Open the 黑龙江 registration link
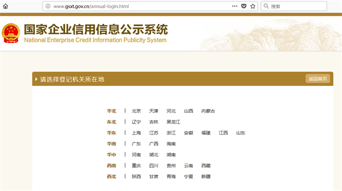Viewport: 342px width, 191px height. click(174, 122)
